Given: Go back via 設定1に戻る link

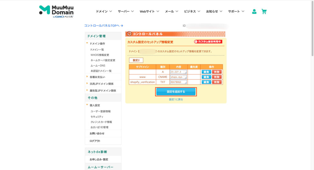Looking at the screenshot, I should [x=176, y=99].
